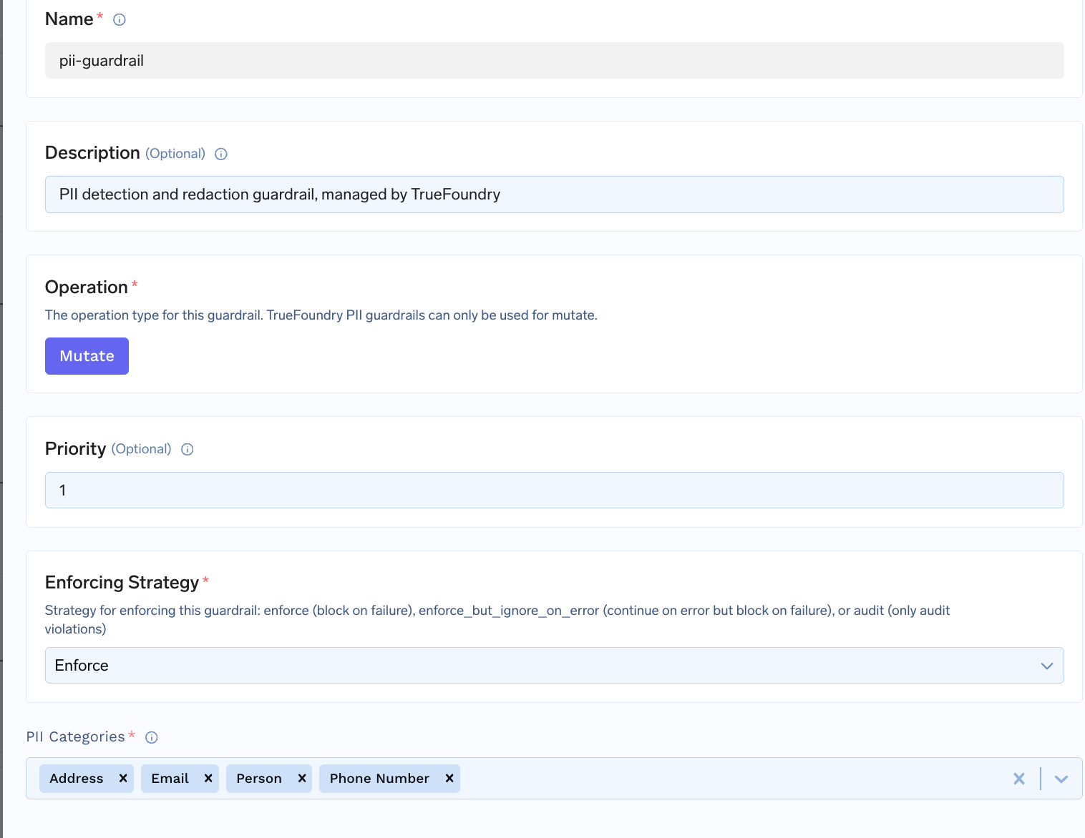Screen dimensions: 1085x838
Task: Remove the Phone Number PII category
Action: (x=449, y=778)
